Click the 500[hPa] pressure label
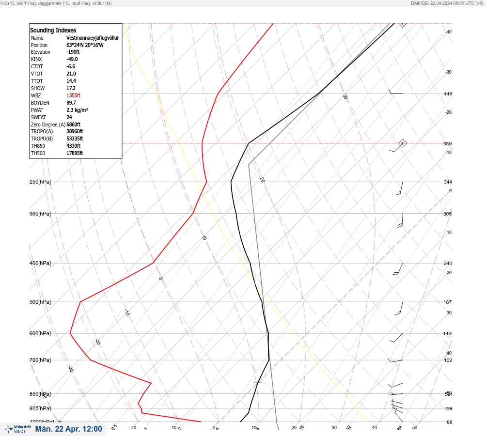 tap(40, 302)
